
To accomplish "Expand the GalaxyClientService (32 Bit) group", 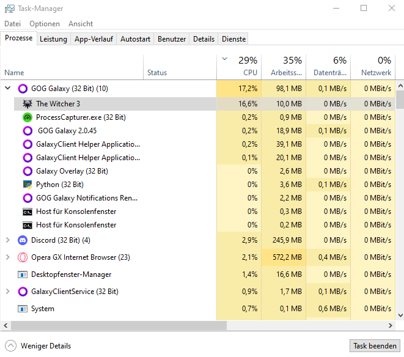I will (x=8, y=292).
